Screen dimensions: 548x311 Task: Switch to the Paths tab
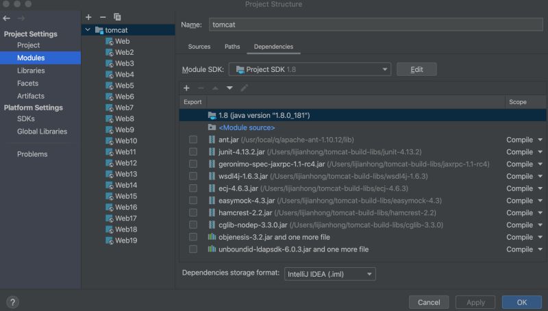[x=232, y=47]
